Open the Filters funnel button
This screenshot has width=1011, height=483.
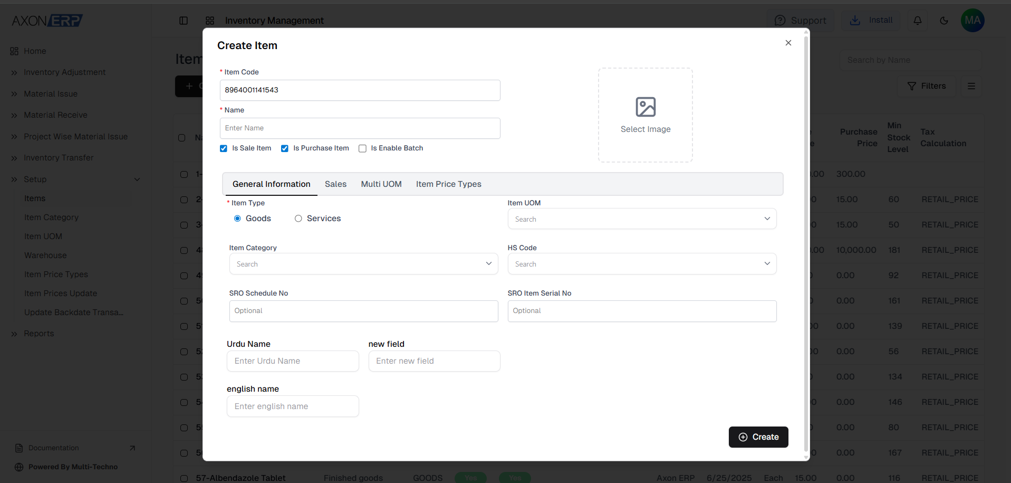click(927, 86)
